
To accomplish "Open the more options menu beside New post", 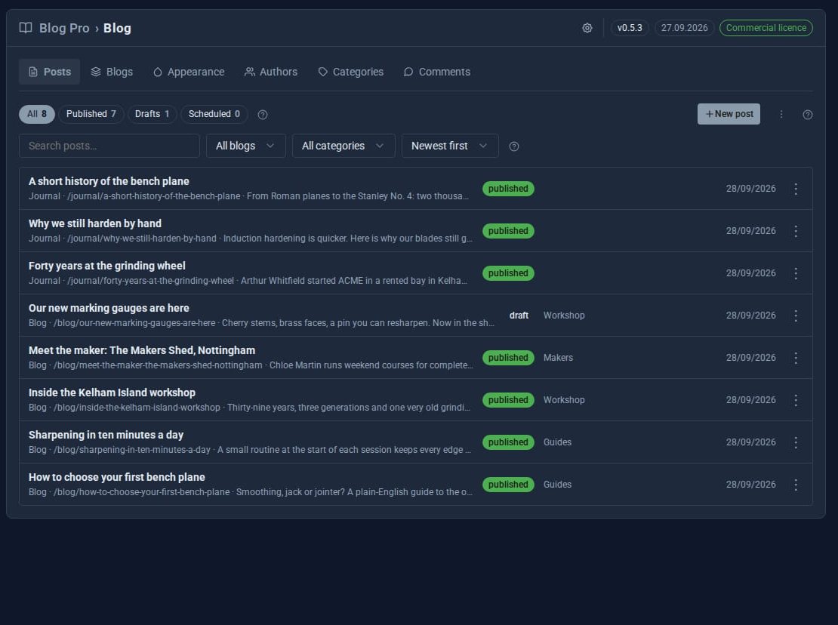I will point(781,114).
